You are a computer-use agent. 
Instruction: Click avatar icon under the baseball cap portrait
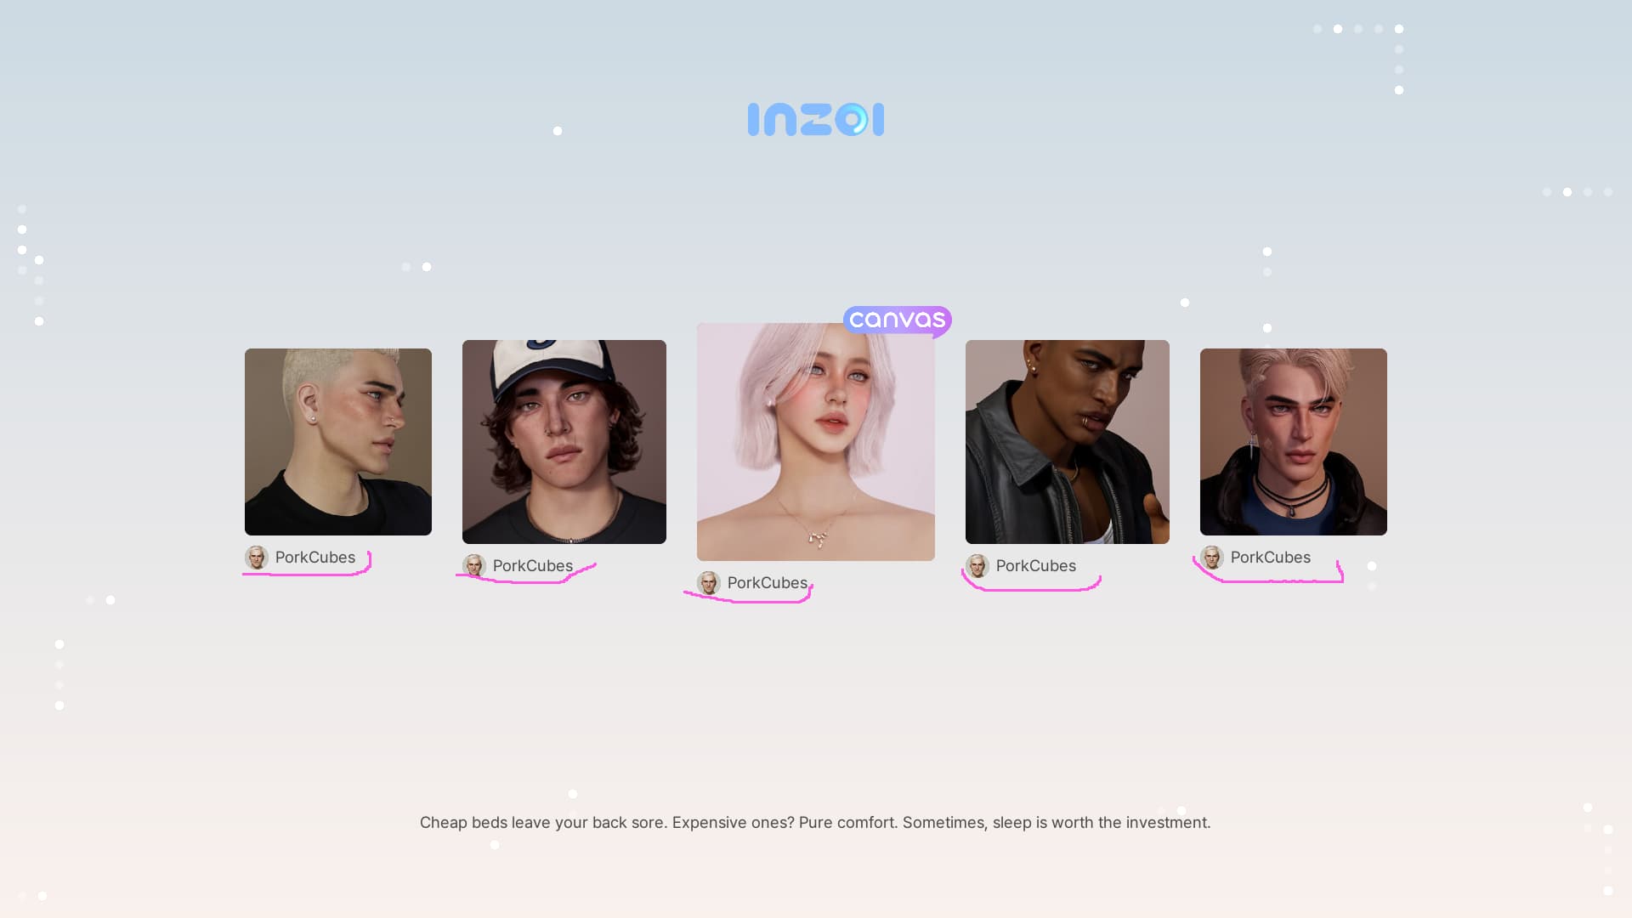tap(474, 566)
